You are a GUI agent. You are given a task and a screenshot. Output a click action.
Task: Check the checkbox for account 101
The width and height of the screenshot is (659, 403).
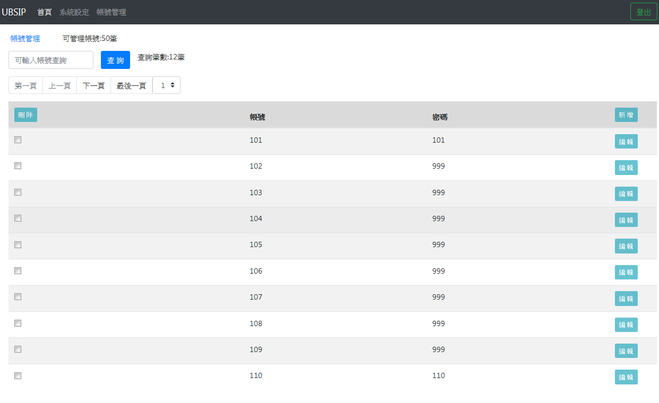click(18, 140)
